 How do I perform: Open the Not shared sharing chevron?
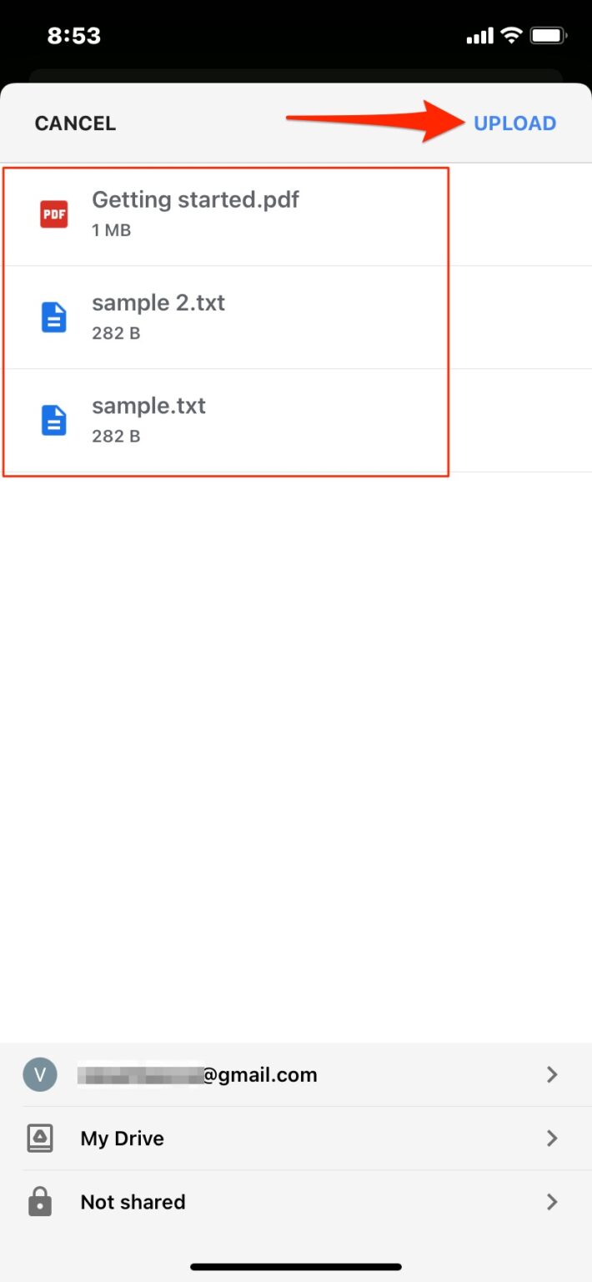pyautogui.click(x=551, y=1202)
